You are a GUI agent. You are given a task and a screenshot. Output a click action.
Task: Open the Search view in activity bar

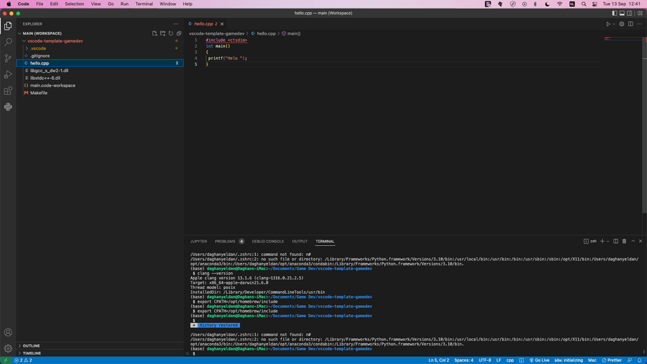[8, 42]
